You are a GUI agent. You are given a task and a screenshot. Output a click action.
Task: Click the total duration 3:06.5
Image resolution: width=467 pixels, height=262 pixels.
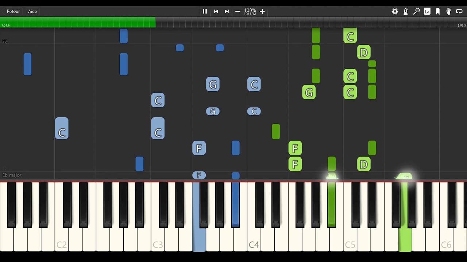462,25
